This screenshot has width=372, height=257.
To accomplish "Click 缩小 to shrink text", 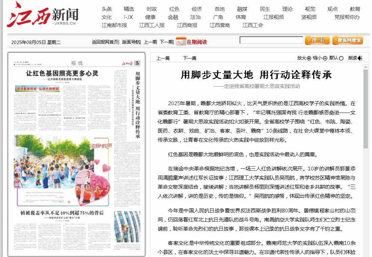I will tap(318, 58).
